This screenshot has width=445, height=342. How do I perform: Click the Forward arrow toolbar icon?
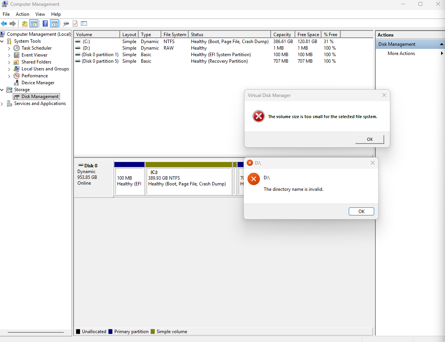[x=12, y=23]
